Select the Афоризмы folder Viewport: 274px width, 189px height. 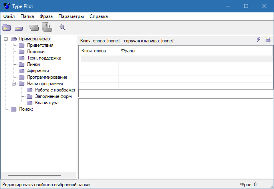38,71
